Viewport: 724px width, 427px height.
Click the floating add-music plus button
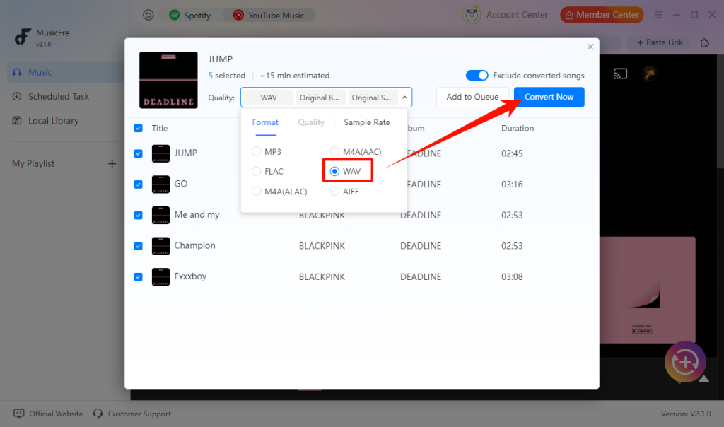[x=685, y=363]
